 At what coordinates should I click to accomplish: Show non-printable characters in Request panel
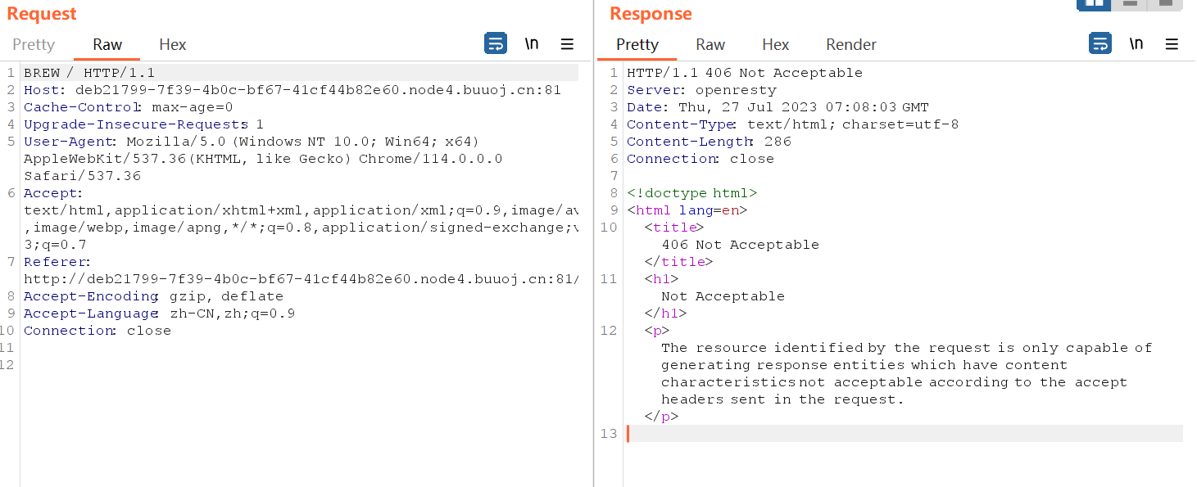coord(532,44)
